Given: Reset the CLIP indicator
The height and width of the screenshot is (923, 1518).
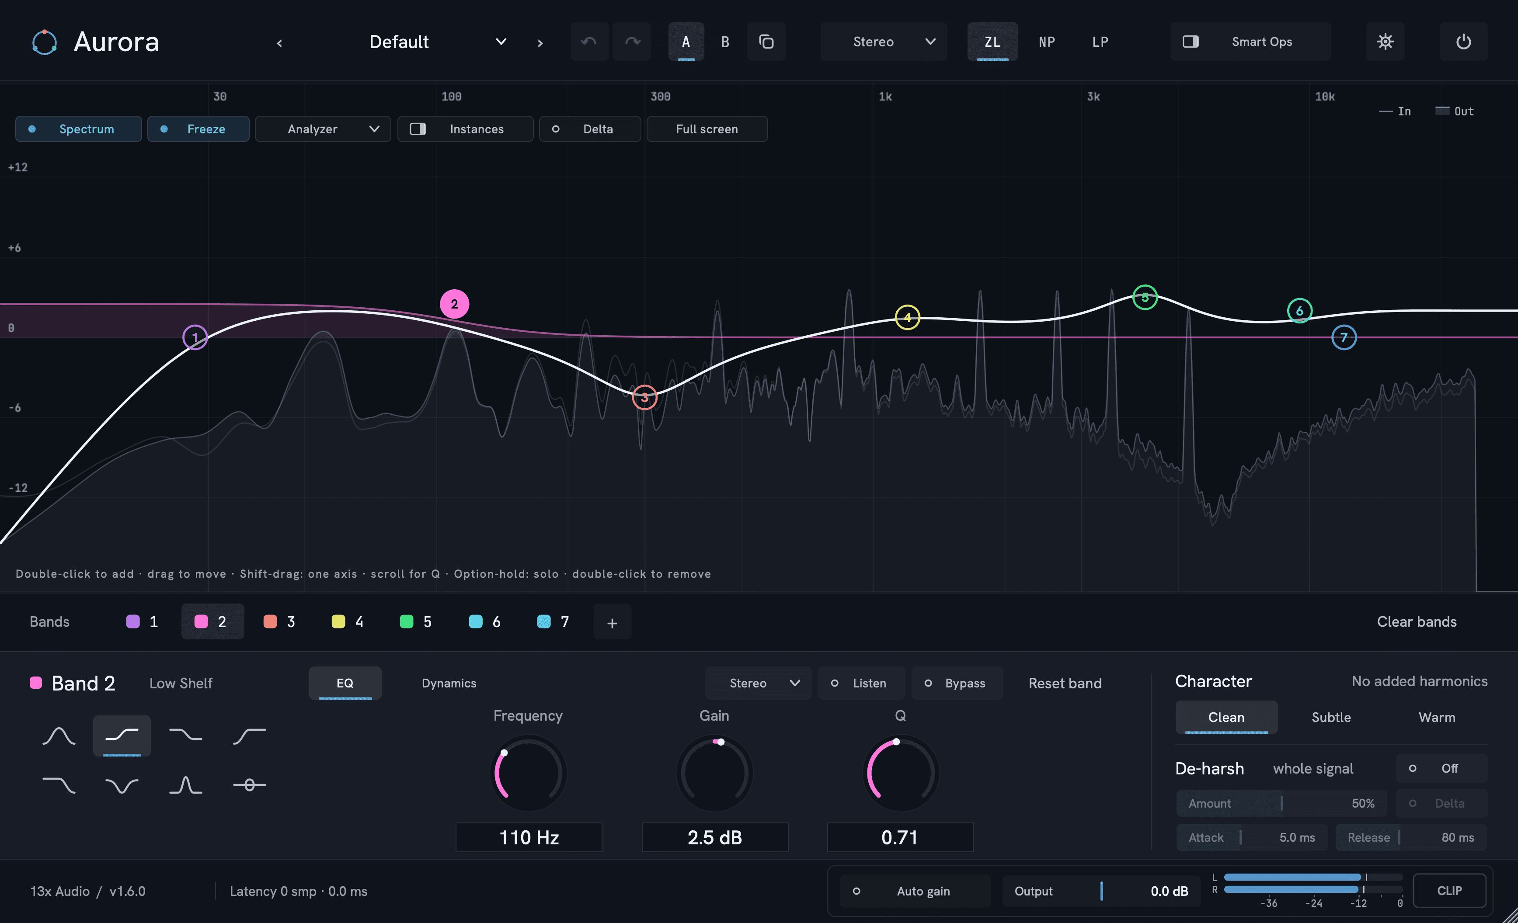Looking at the screenshot, I should pos(1449,891).
